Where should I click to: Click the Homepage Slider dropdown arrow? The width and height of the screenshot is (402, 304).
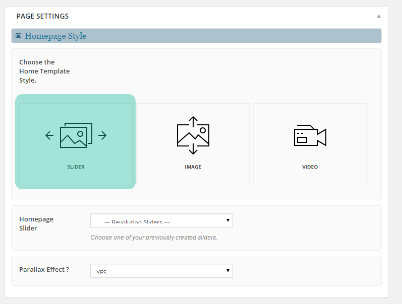click(x=228, y=220)
